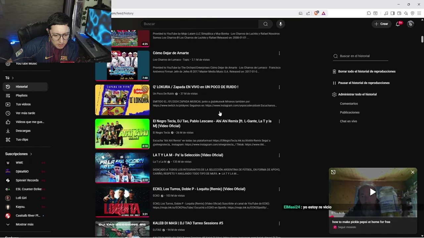Image resolution: width=424 pixels, height=238 pixels.
Task: Activate voice search microphone
Action: (281, 24)
